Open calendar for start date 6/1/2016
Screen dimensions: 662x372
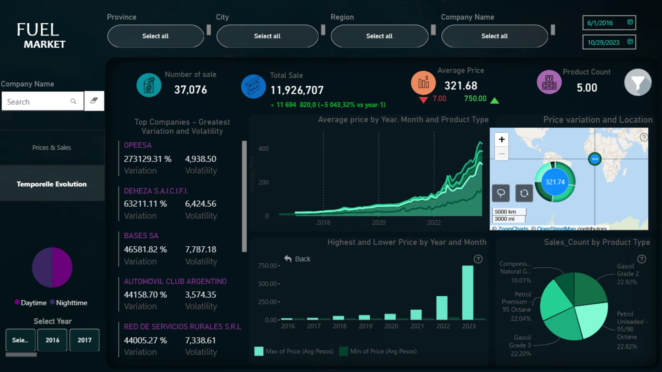coord(630,22)
